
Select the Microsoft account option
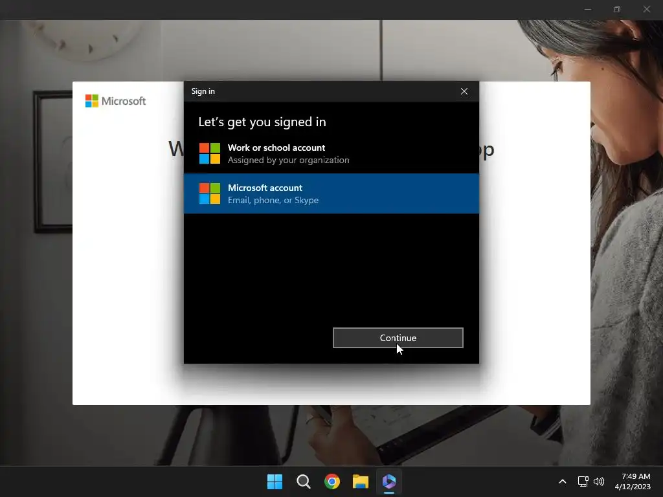[331, 193]
